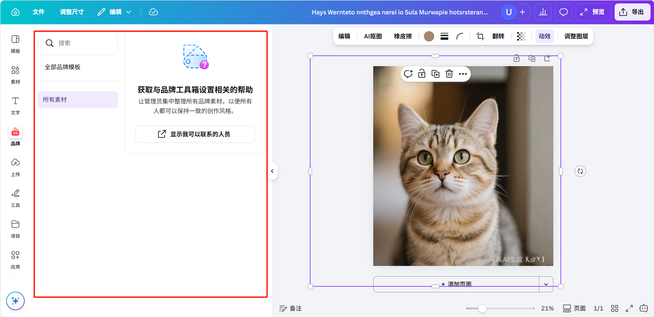Open the 素材 elements panel
Viewport: 654px width, 317px height.
(x=15, y=74)
